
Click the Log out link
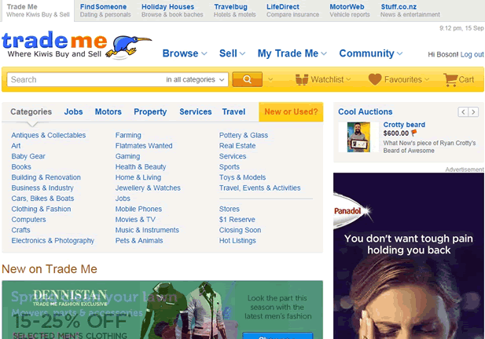472,55
